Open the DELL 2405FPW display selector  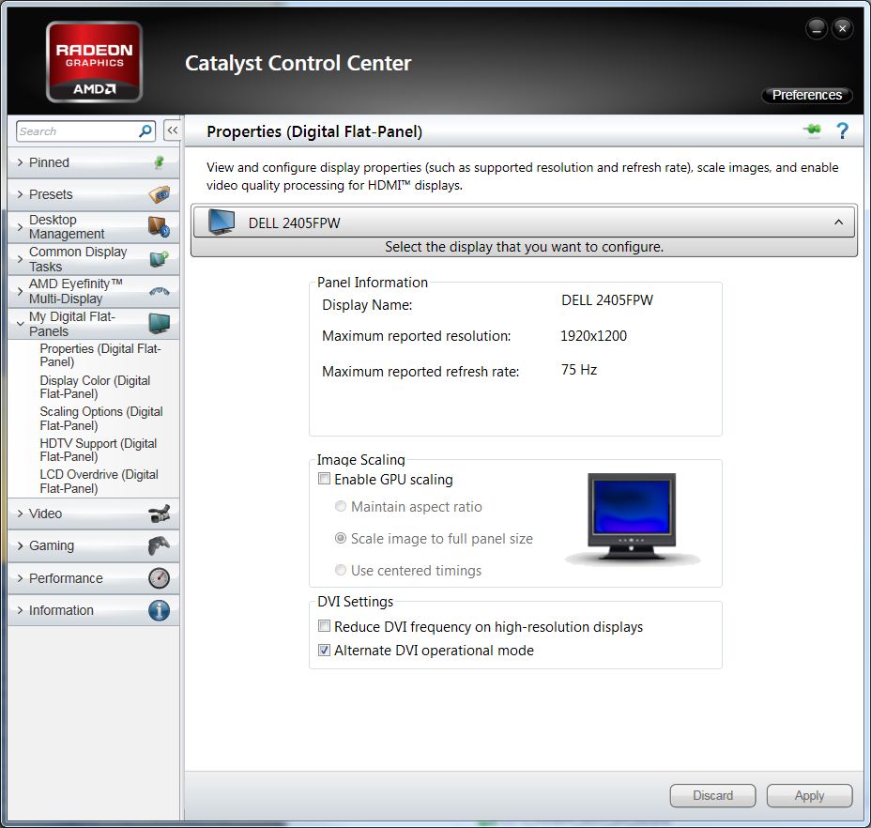pos(524,222)
